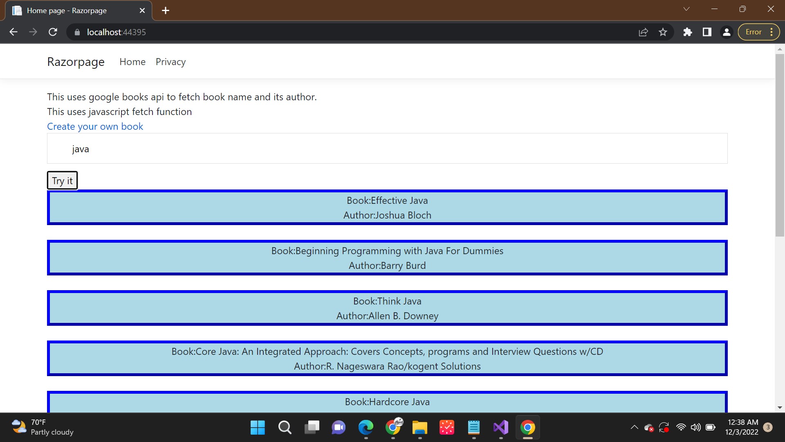
Task: Open the Extensions puzzle icon
Action: point(688,32)
